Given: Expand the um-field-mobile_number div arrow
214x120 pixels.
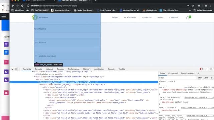Looking at the screenshot, I should pos(44,113).
